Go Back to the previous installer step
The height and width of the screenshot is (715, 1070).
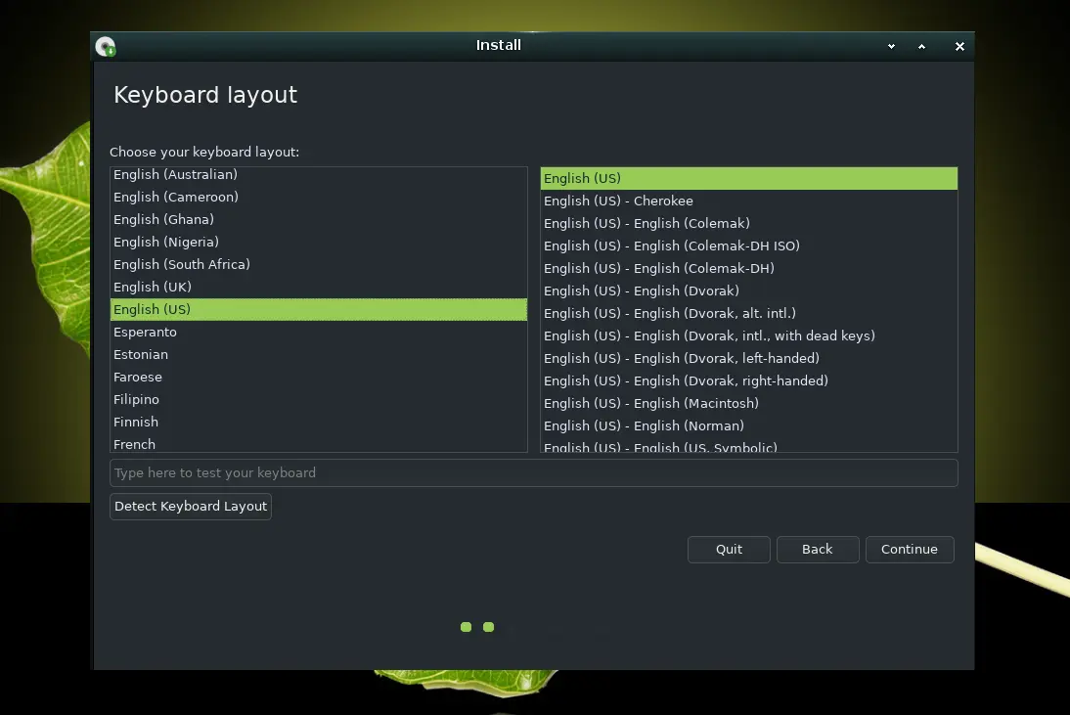click(x=817, y=549)
